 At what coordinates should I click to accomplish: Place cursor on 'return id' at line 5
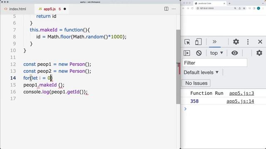coord(46,16)
